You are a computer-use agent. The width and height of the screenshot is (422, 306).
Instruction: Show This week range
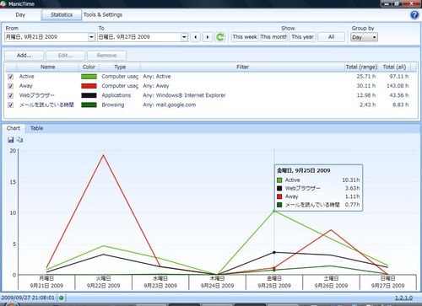(245, 37)
